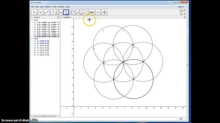Viewport: 220px width, 123px height.
Task: Toggle visibility of point B
Action: [35, 43]
